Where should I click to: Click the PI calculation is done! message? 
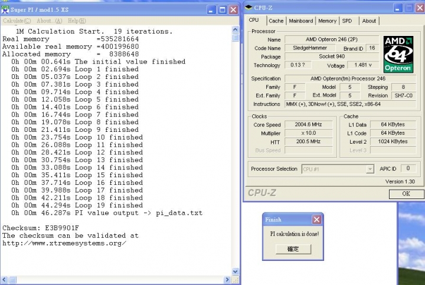295,234
